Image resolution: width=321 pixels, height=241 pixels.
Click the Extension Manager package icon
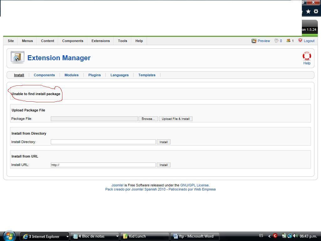click(18, 57)
